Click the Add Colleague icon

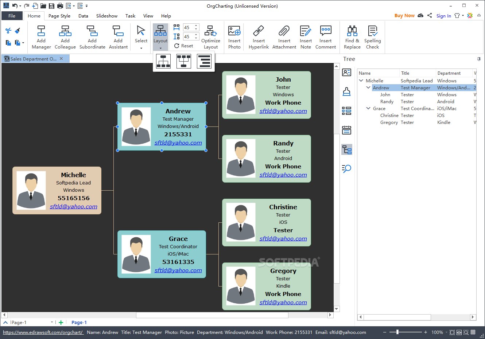click(65, 31)
